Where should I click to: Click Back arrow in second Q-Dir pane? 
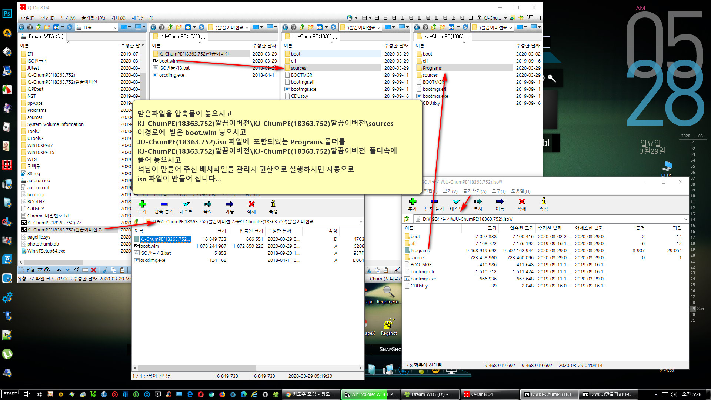click(x=153, y=27)
